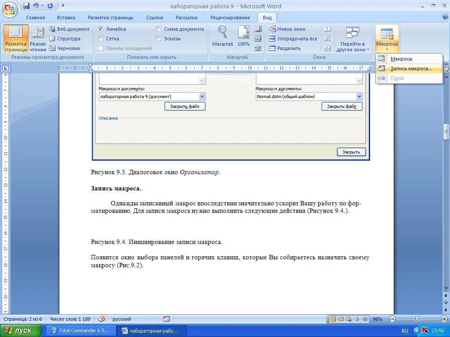
Task: Enable Схема документа checkbox
Action: [158, 29]
